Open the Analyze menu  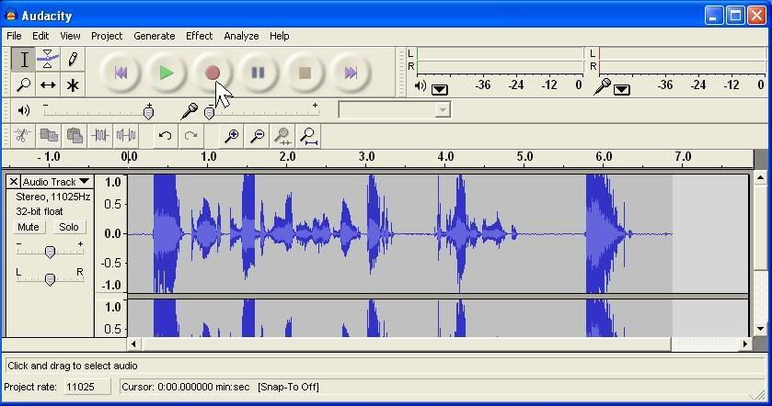(241, 36)
